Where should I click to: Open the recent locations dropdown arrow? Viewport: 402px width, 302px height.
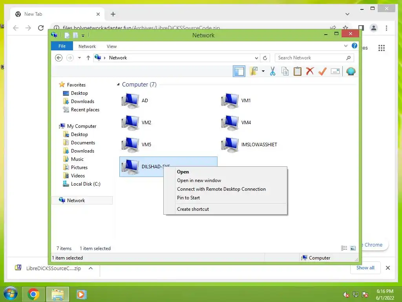click(79, 58)
